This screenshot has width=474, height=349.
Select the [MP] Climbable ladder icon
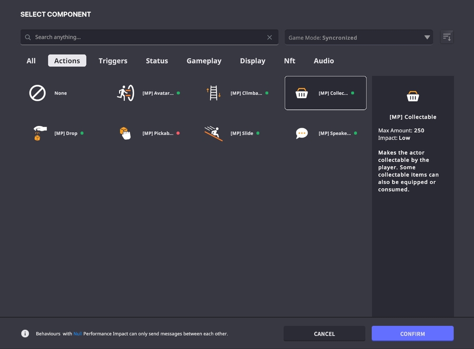[213, 93]
